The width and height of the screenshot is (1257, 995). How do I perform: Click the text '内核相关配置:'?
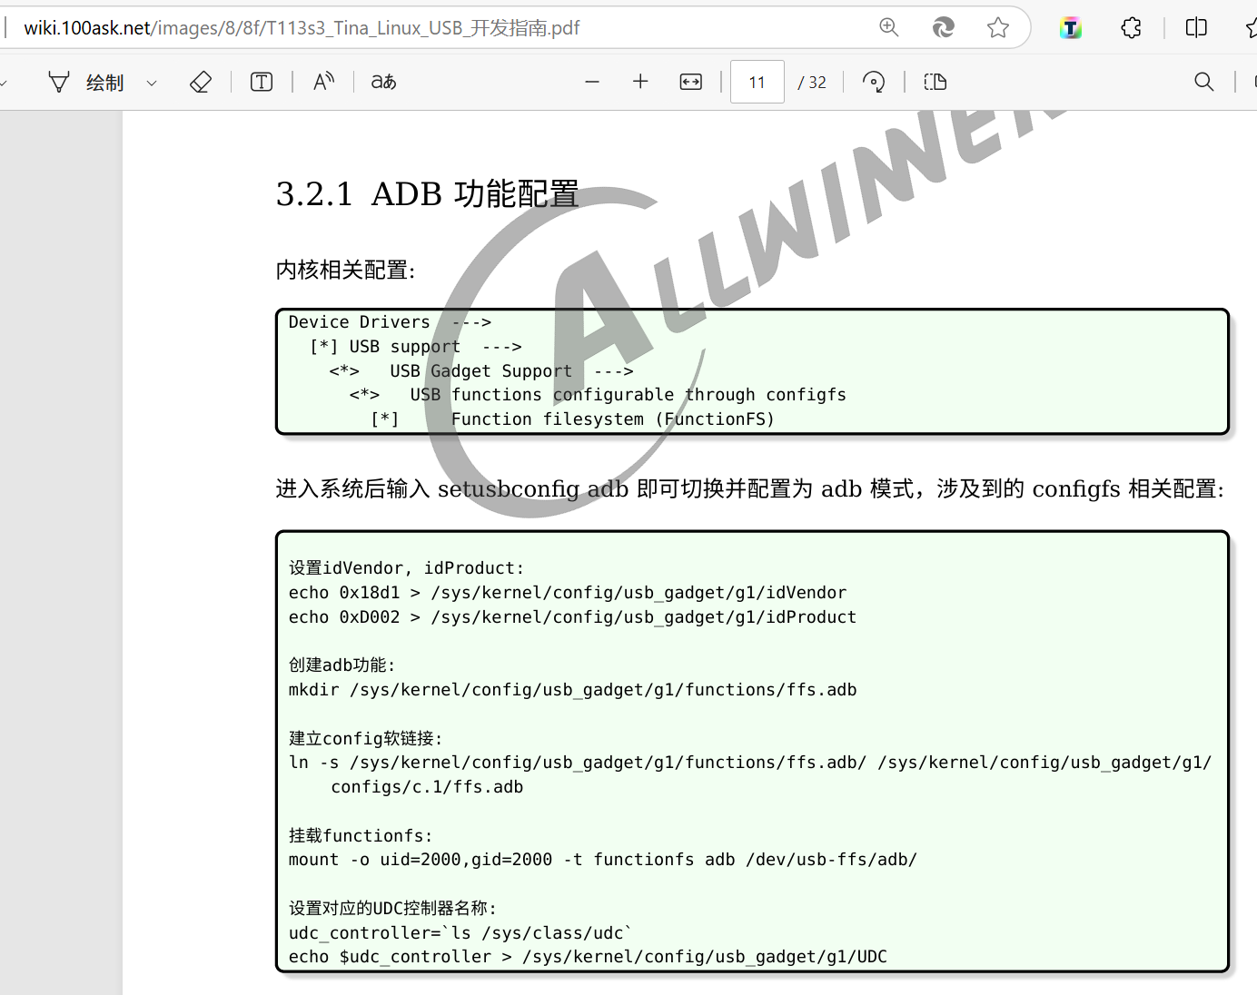click(x=345, y=270)
